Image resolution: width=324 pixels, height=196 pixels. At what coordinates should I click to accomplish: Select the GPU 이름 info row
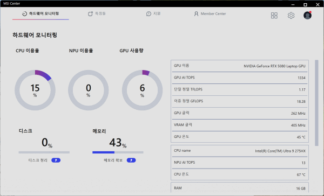coord(240,66)
